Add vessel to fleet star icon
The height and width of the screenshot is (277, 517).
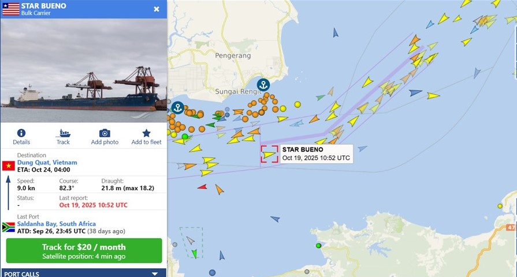pyautogui.click(x=146, y=133)
